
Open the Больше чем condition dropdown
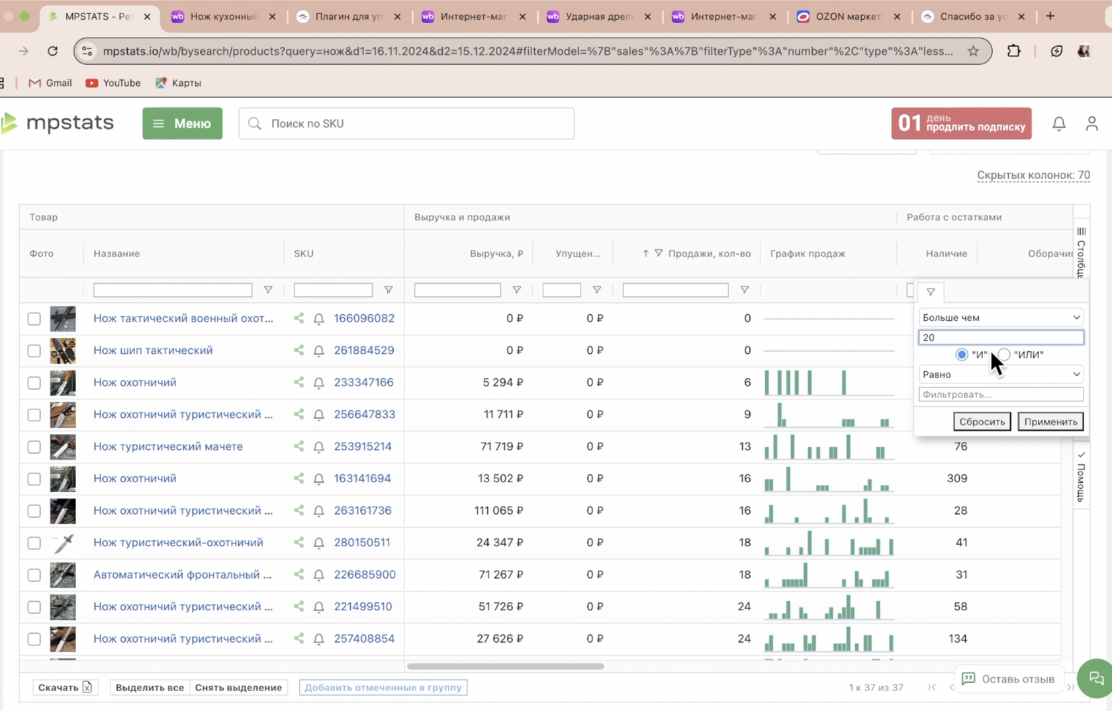tap(1001, 317)
